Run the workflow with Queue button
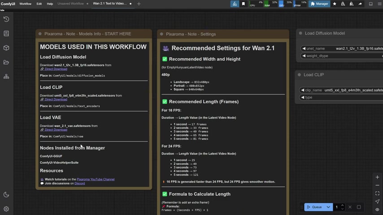383x215 pixels. click(314, 207)
